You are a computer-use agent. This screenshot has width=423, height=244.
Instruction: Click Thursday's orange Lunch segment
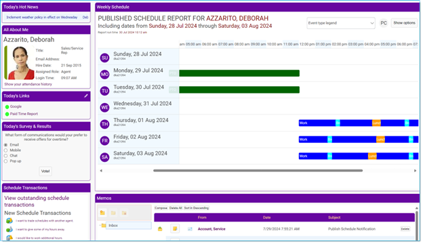click(x=376, y=123)
